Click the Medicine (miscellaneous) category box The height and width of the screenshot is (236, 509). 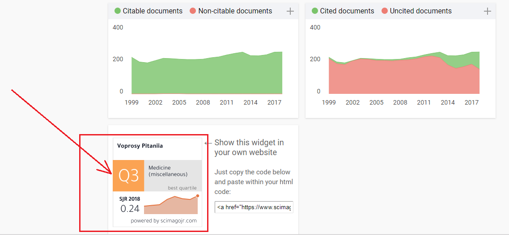tap(173, 175)
